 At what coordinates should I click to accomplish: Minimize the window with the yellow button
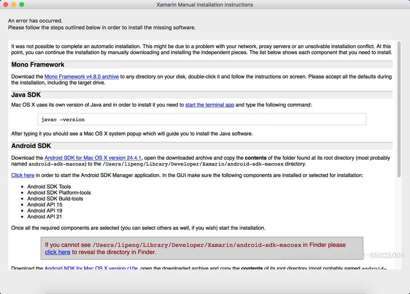pos(14,4)
